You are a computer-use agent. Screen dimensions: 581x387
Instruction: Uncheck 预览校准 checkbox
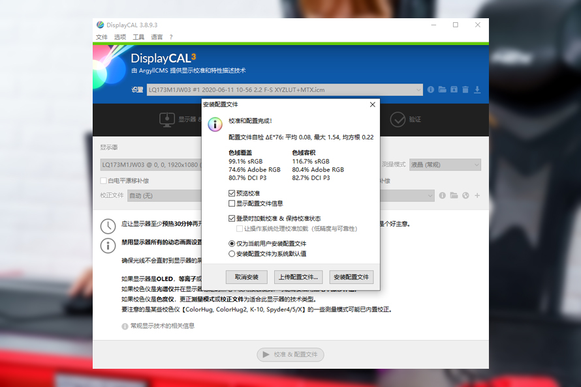(x=232, y=193)
